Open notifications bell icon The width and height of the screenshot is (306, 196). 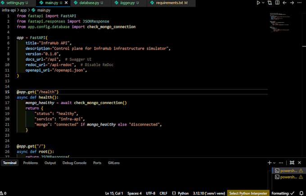tap(301, 193)
